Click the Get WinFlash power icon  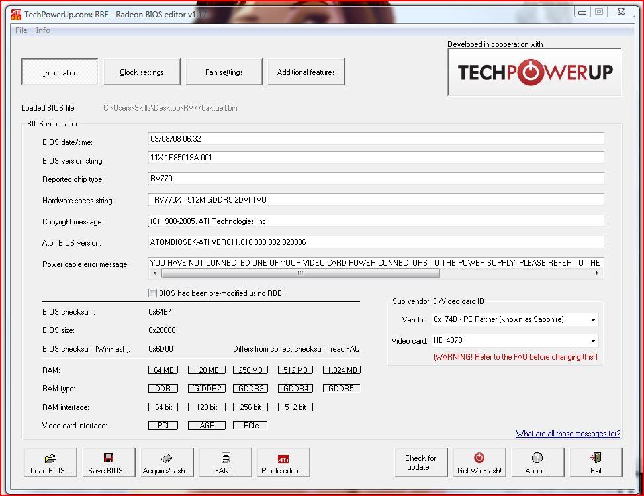pos(479,458)
